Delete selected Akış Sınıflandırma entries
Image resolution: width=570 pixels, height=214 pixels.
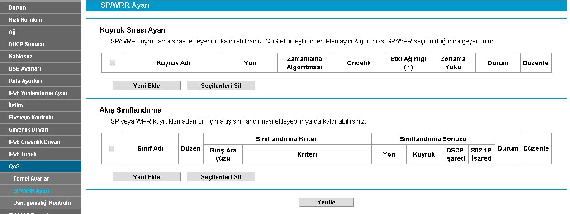tap(221, 177)
